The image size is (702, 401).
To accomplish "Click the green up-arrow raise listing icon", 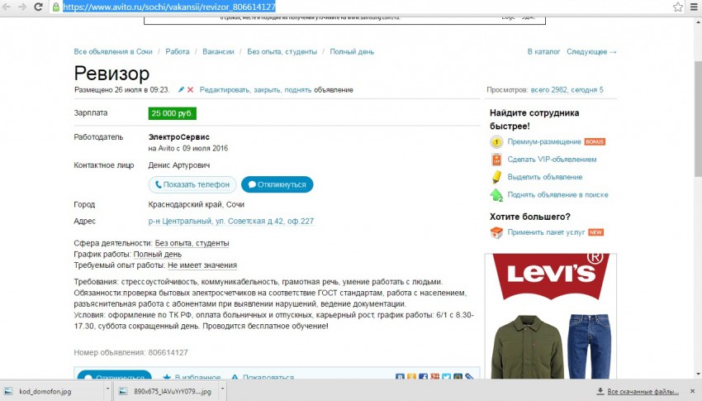I will (x=496, y=195).
